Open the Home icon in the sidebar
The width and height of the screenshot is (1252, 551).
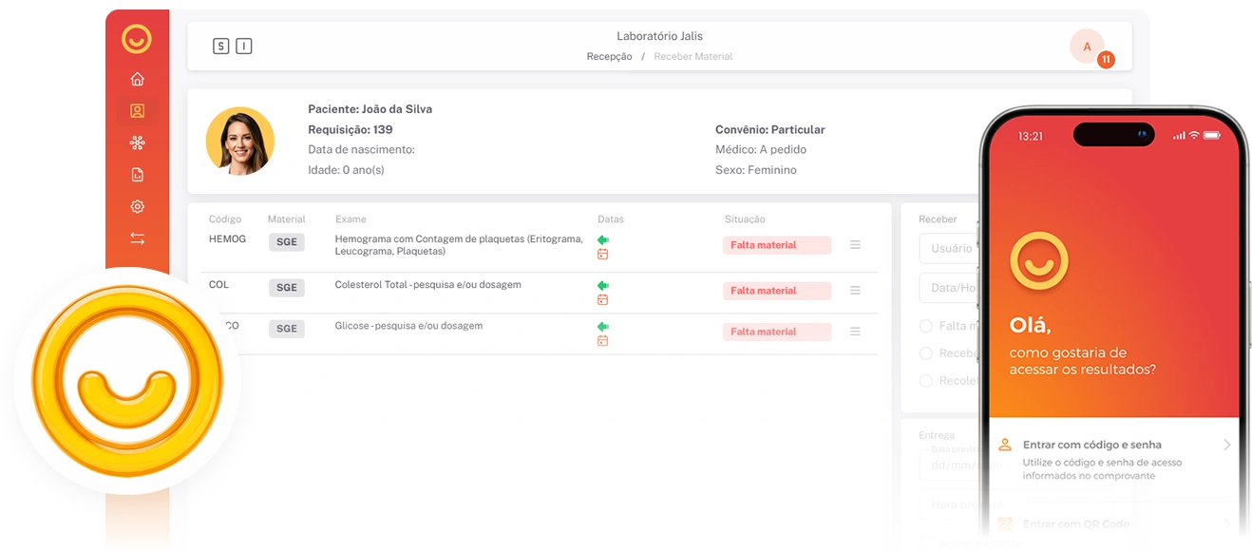coord(137,79)
